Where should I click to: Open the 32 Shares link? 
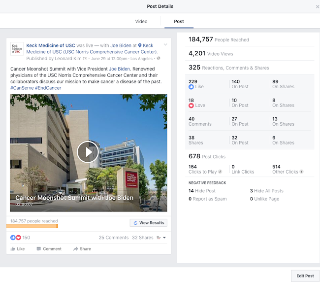point(142,238)
